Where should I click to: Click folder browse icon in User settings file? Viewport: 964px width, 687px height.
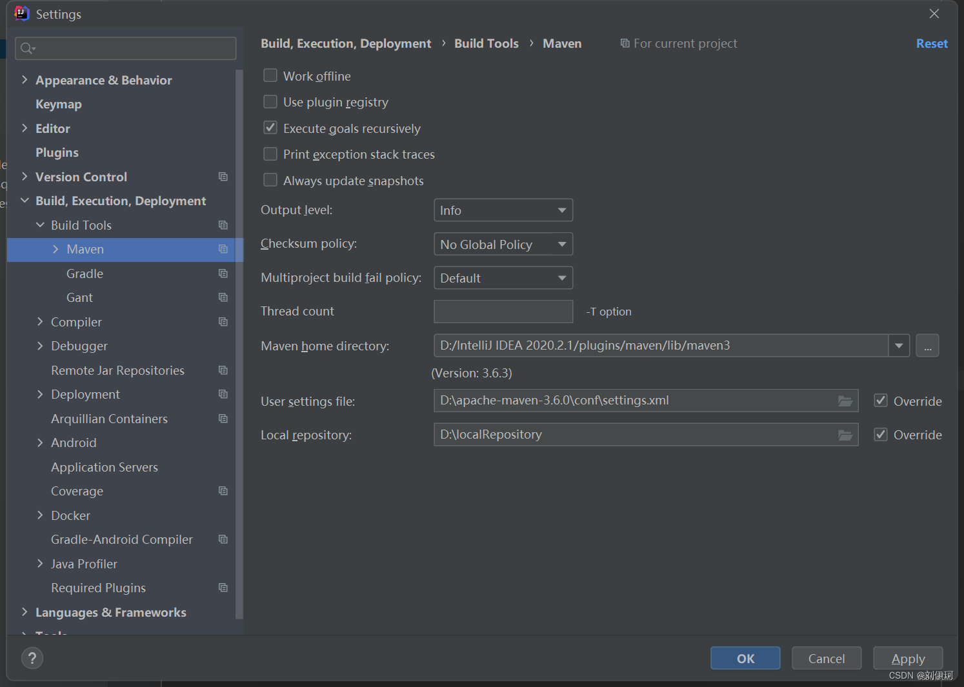845,401
